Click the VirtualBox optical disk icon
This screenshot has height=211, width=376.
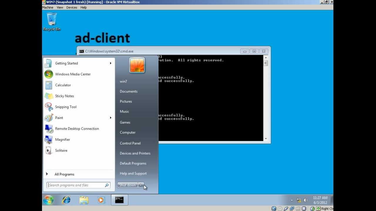click(x=280, y=209)
